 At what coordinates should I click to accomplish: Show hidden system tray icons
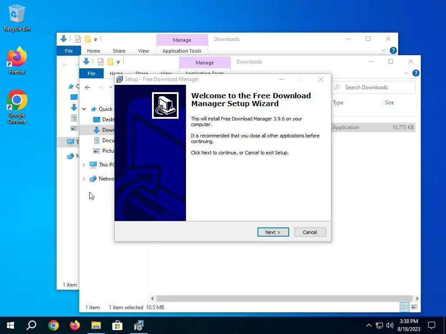point(368,325)
